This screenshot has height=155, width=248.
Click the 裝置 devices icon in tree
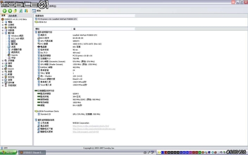coord(6,71)
